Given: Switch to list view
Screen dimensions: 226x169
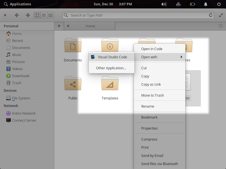Looking at the screenshot, I should tap(44, 15).
